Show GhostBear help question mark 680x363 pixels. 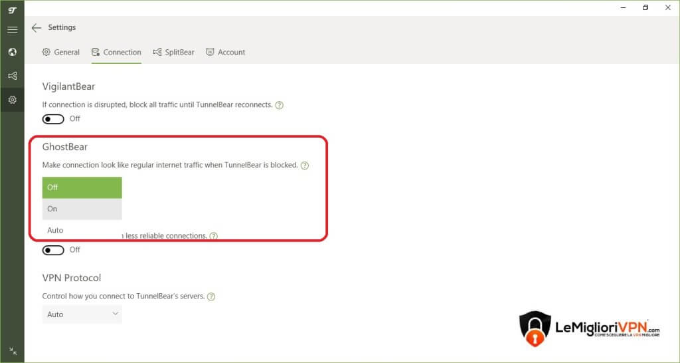[305, 166]
